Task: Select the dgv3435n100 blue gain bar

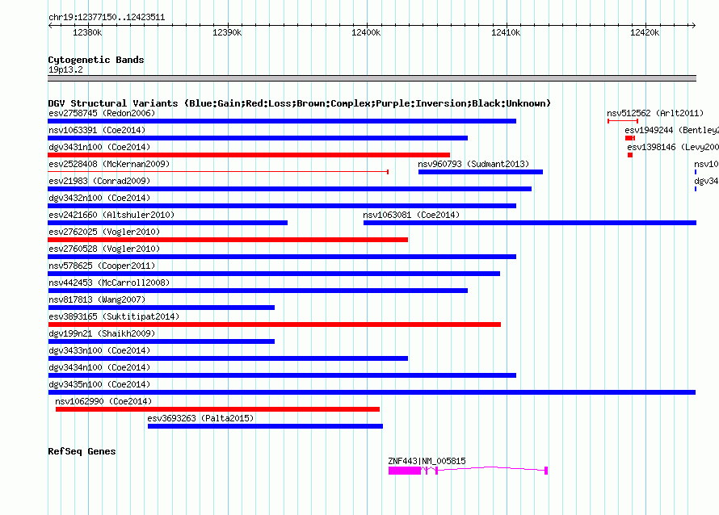Action: coord(372,392)
